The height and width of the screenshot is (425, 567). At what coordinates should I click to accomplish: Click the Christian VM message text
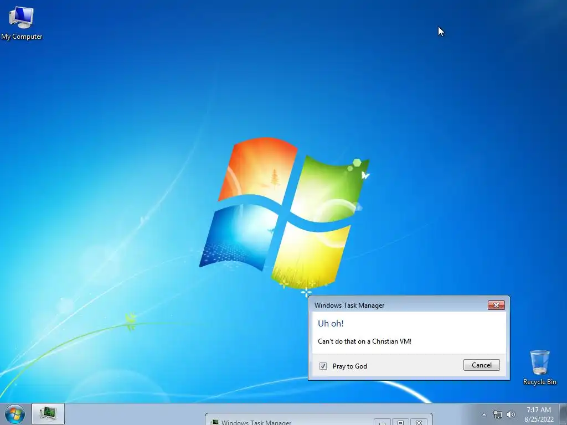point(364,341)
